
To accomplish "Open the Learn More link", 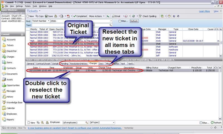I will pos(204,11).
